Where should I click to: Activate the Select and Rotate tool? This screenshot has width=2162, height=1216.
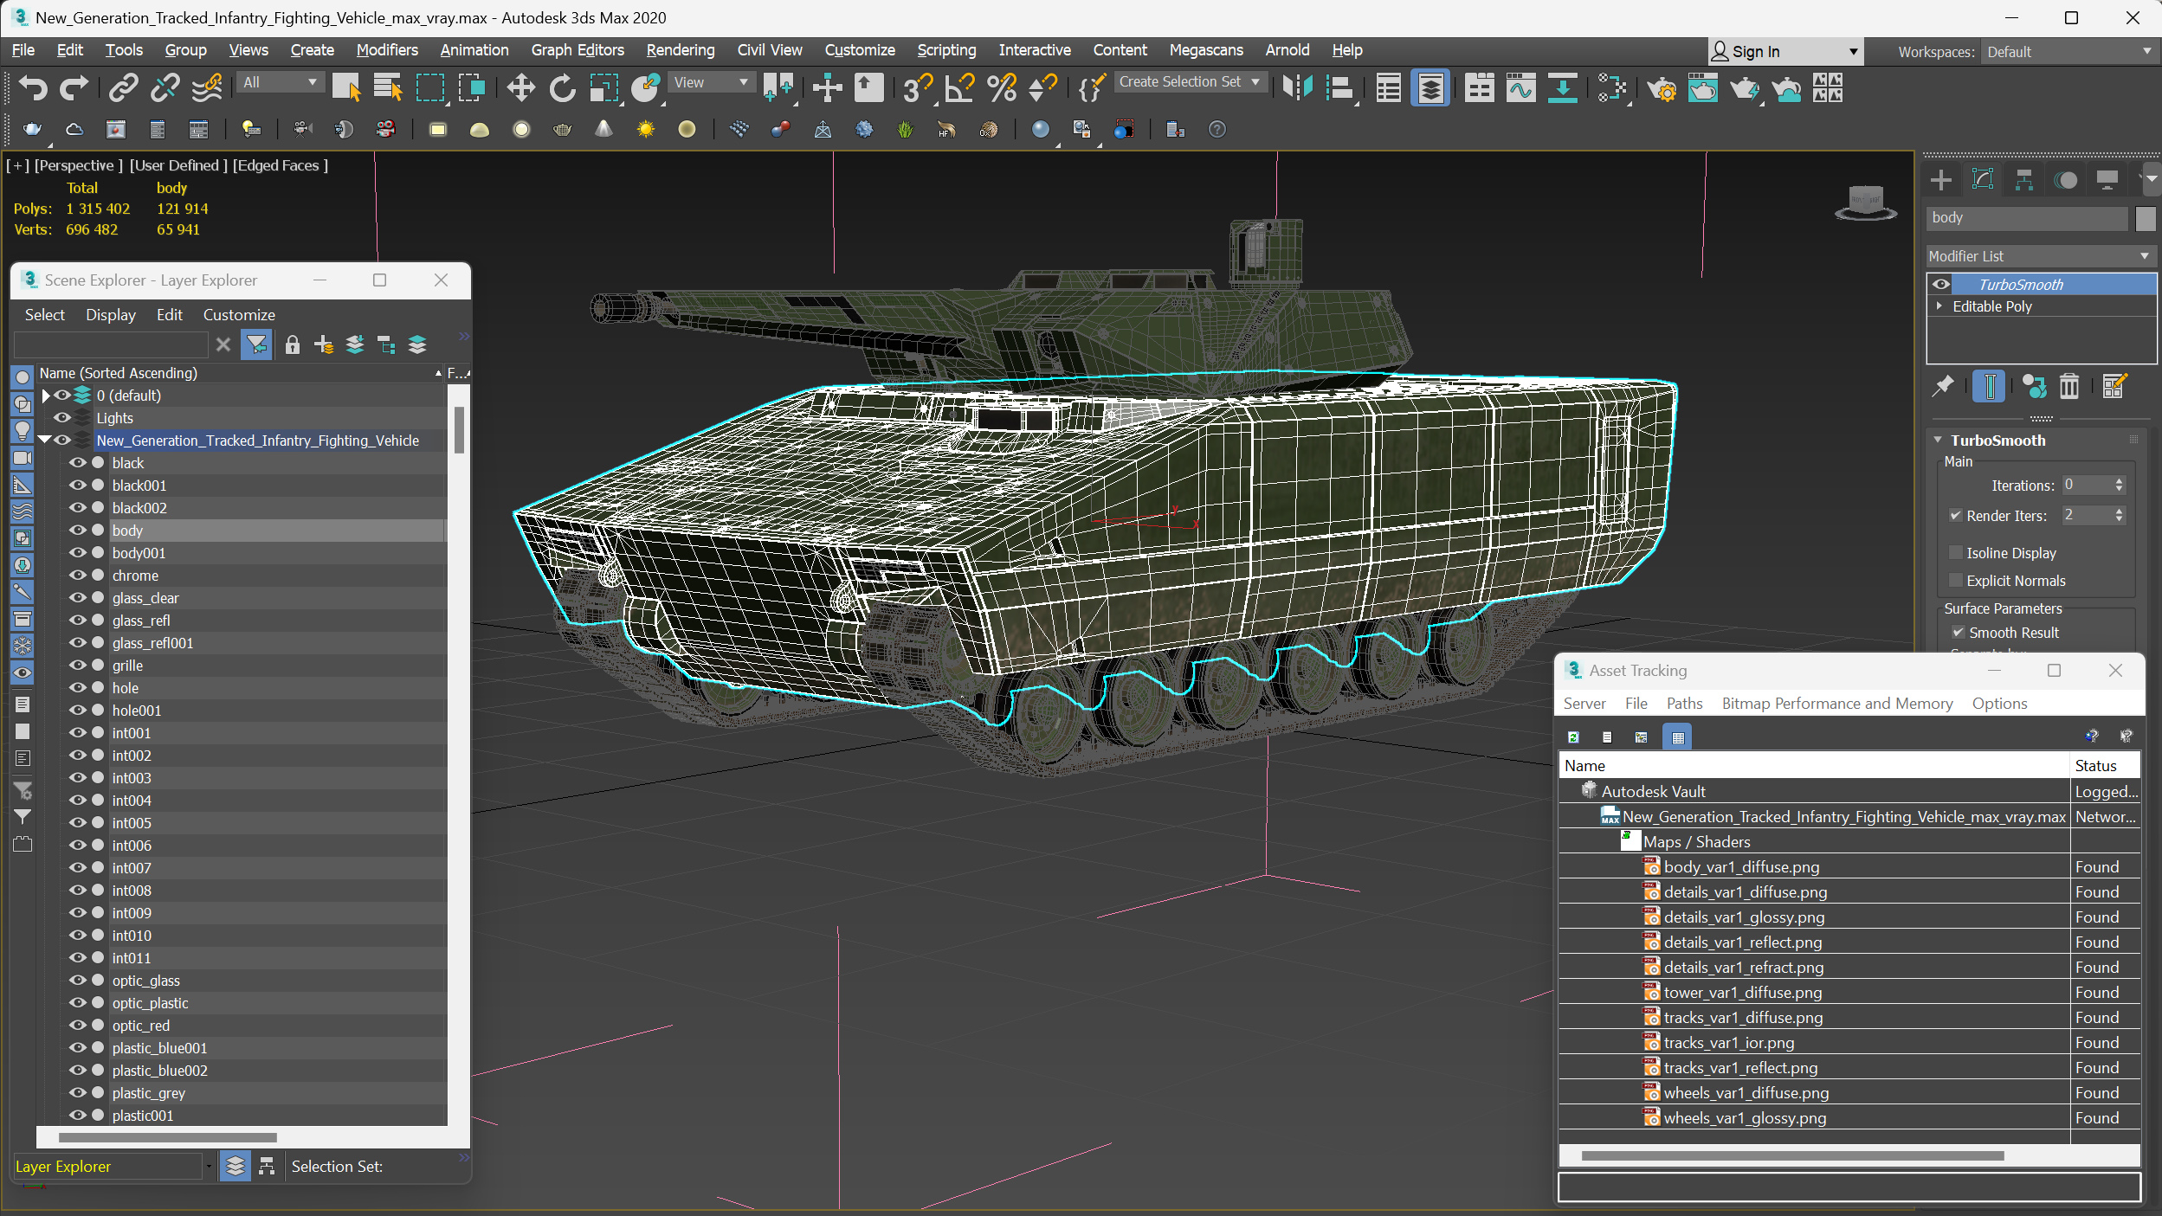click(x=562, y=87)
